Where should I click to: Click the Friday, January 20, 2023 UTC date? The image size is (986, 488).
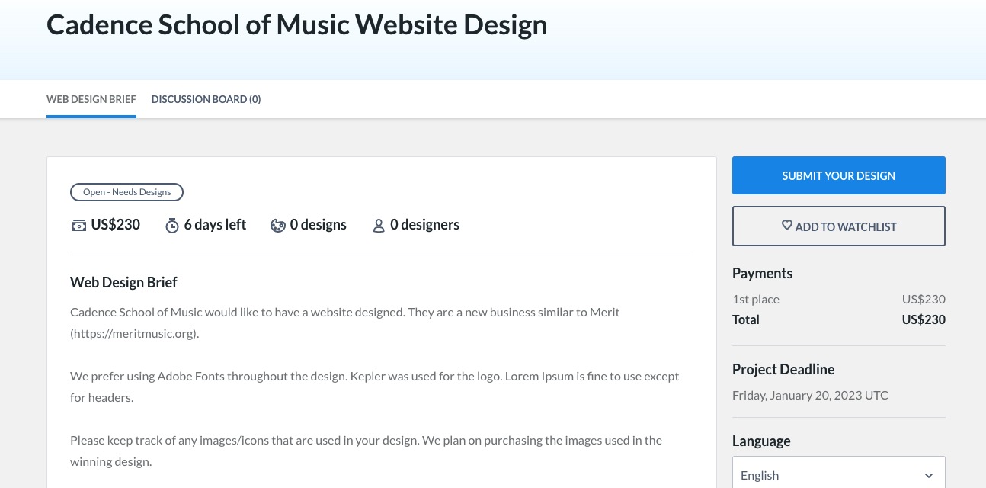[810, 395]
